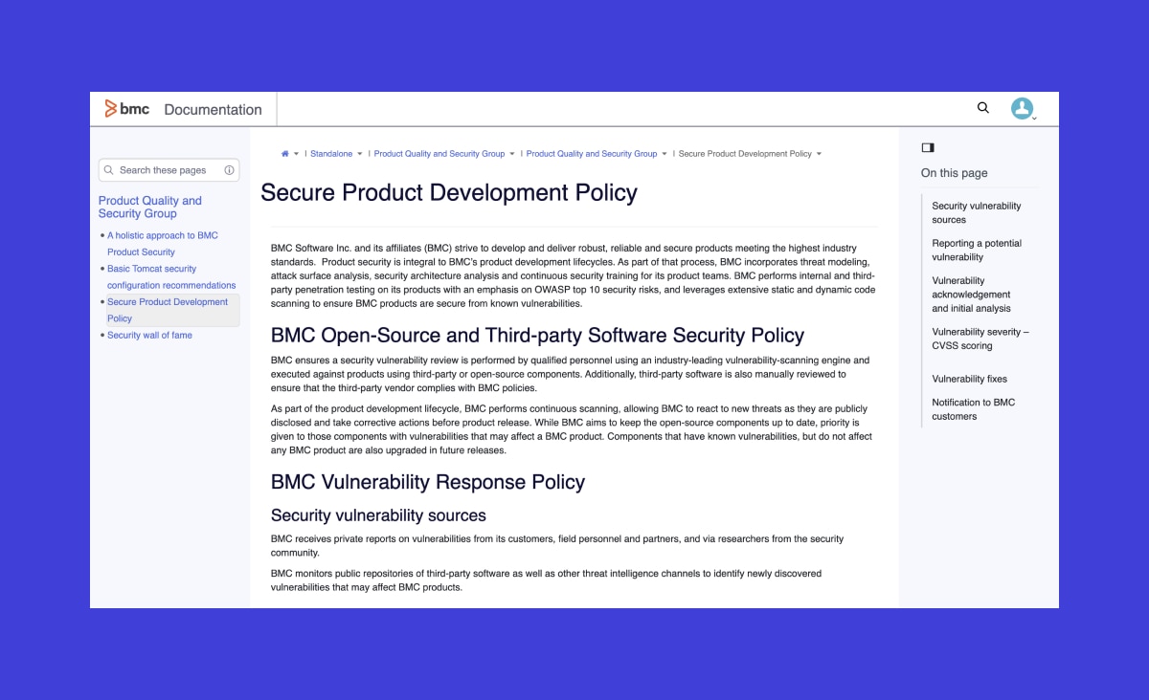The width and height of the screenshot is (1149, 700).
Task: Open search using the magnifier icon
Action: (x=982, y=108)
